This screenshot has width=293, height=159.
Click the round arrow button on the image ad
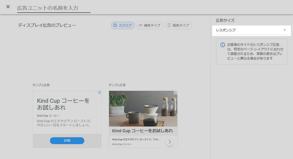(169, 142)
